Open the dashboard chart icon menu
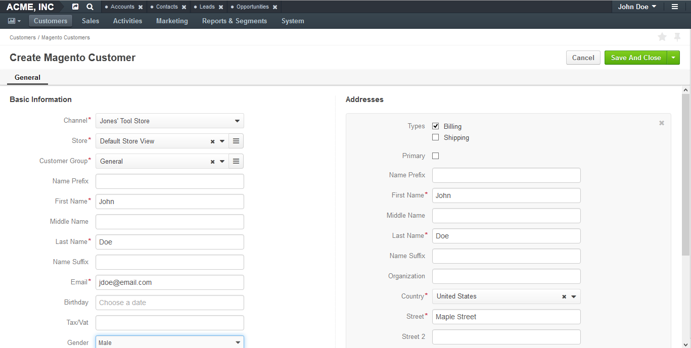 pyautogui.click(x=14, y=21)
